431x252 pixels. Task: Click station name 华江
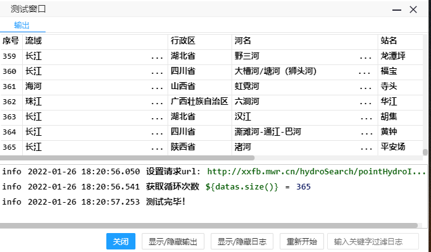pyautogui.click(x=389, y=102)
